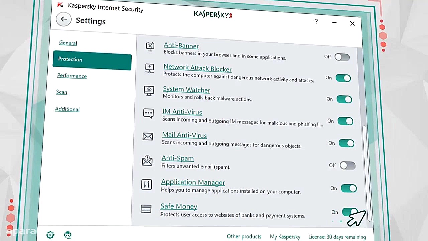Turn on the Anti-Banner toggle

(342, 57)
